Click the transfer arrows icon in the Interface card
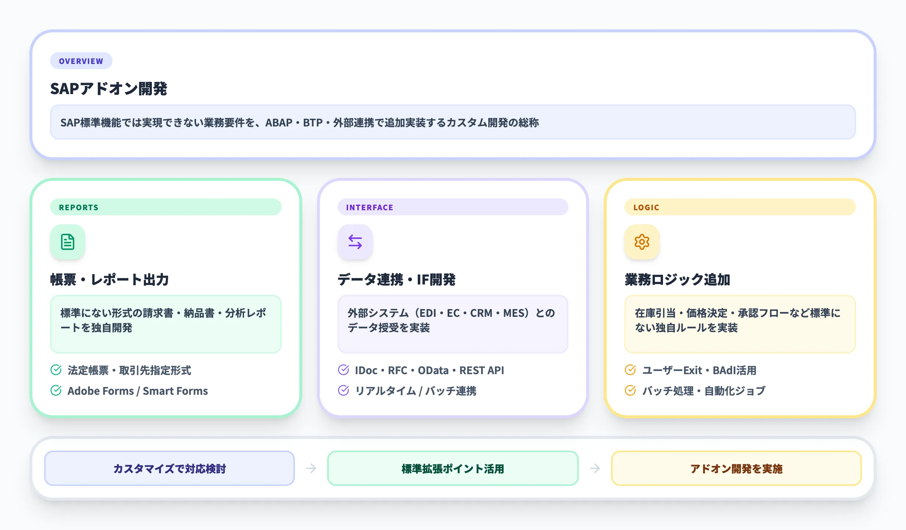This screenshot has height=530, width=906. coord(354,242)
